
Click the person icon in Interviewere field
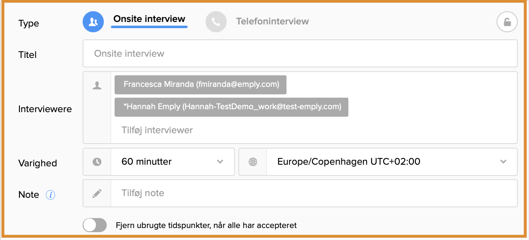tap(97, 86)
